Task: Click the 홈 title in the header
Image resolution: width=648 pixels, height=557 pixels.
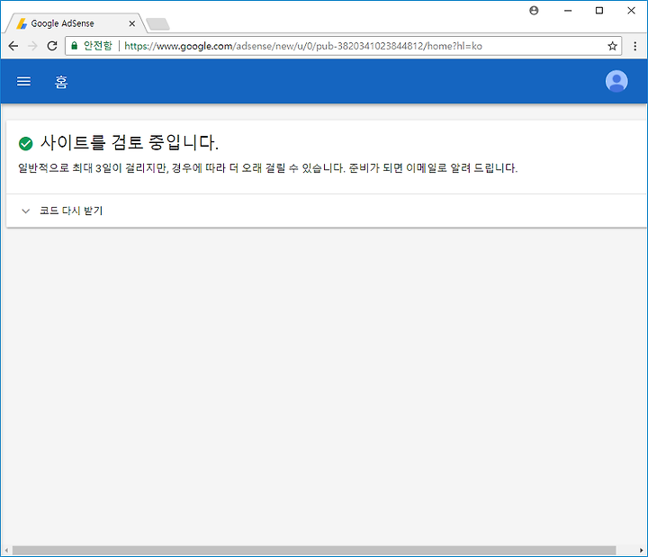Action: pos(61,82)
